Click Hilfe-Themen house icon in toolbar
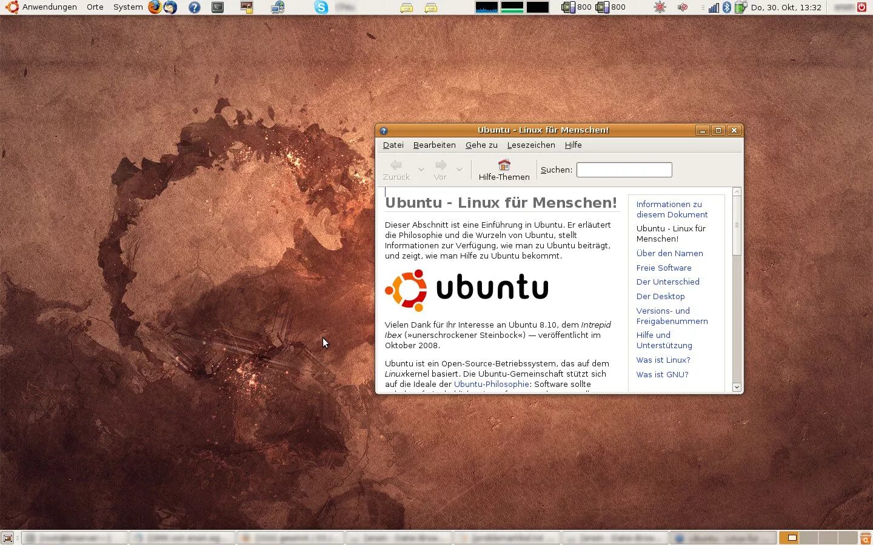 coord(504,165)
